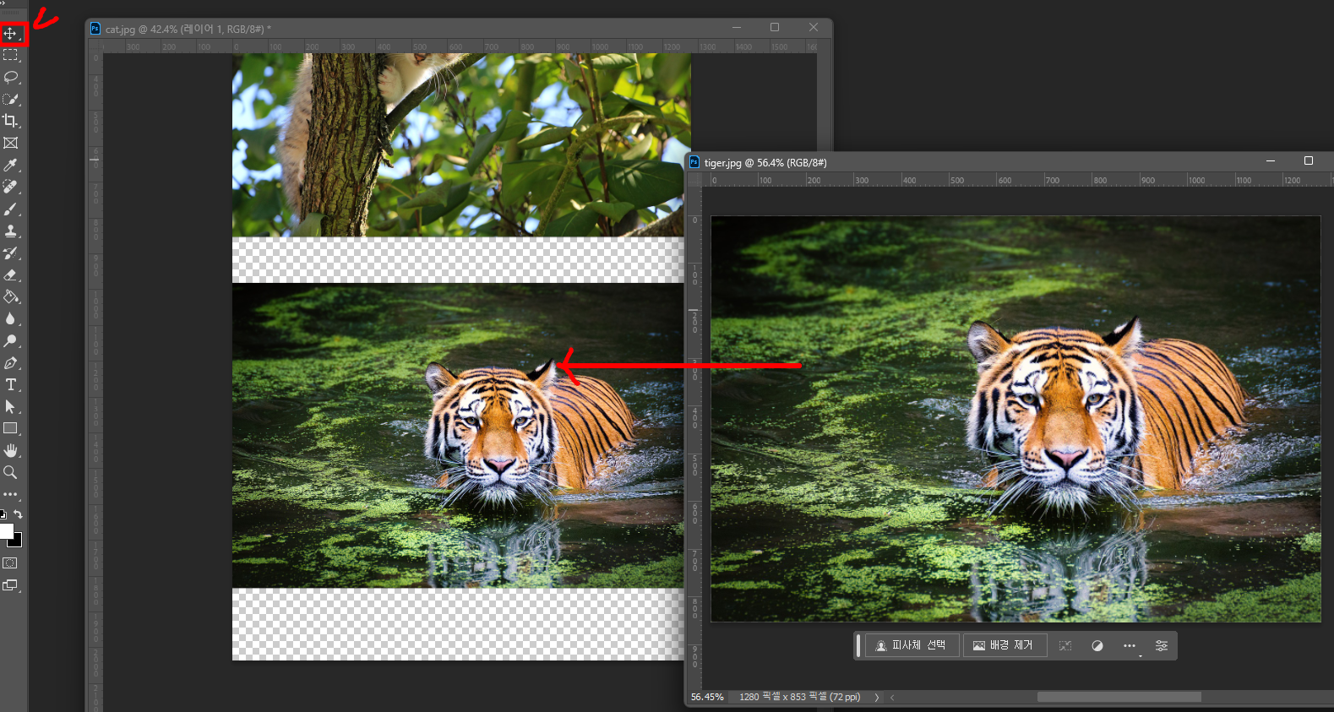The image size is (1334, 712).
Task: Click the pasted tiger layer in cat.jpg canvas
Action: click(x=458, y=436)
